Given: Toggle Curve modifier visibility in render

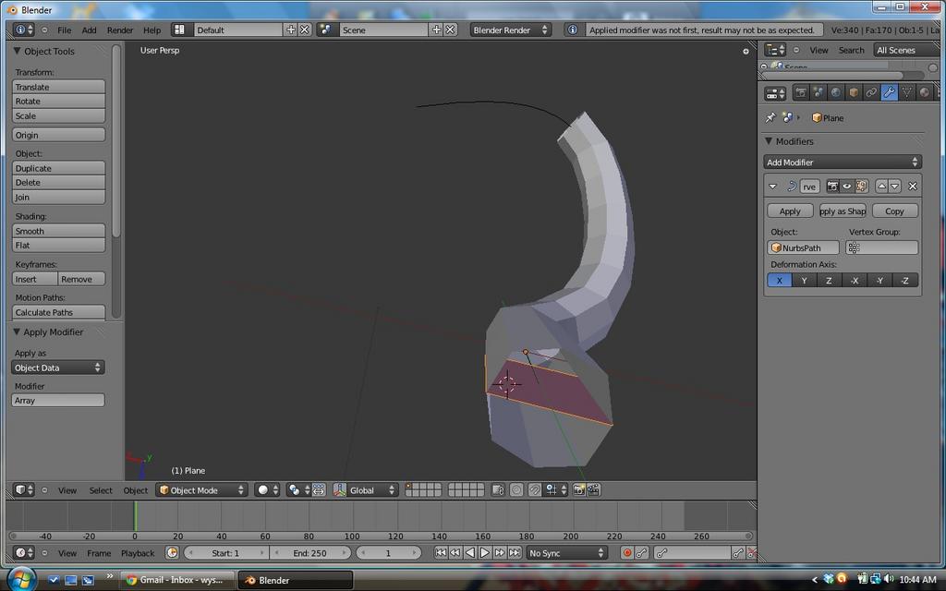Looking at the screenshot, I should coord(832,187).
